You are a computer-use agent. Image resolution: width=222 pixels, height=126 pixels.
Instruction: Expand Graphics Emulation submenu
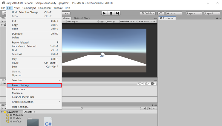(x=34, y=102)
